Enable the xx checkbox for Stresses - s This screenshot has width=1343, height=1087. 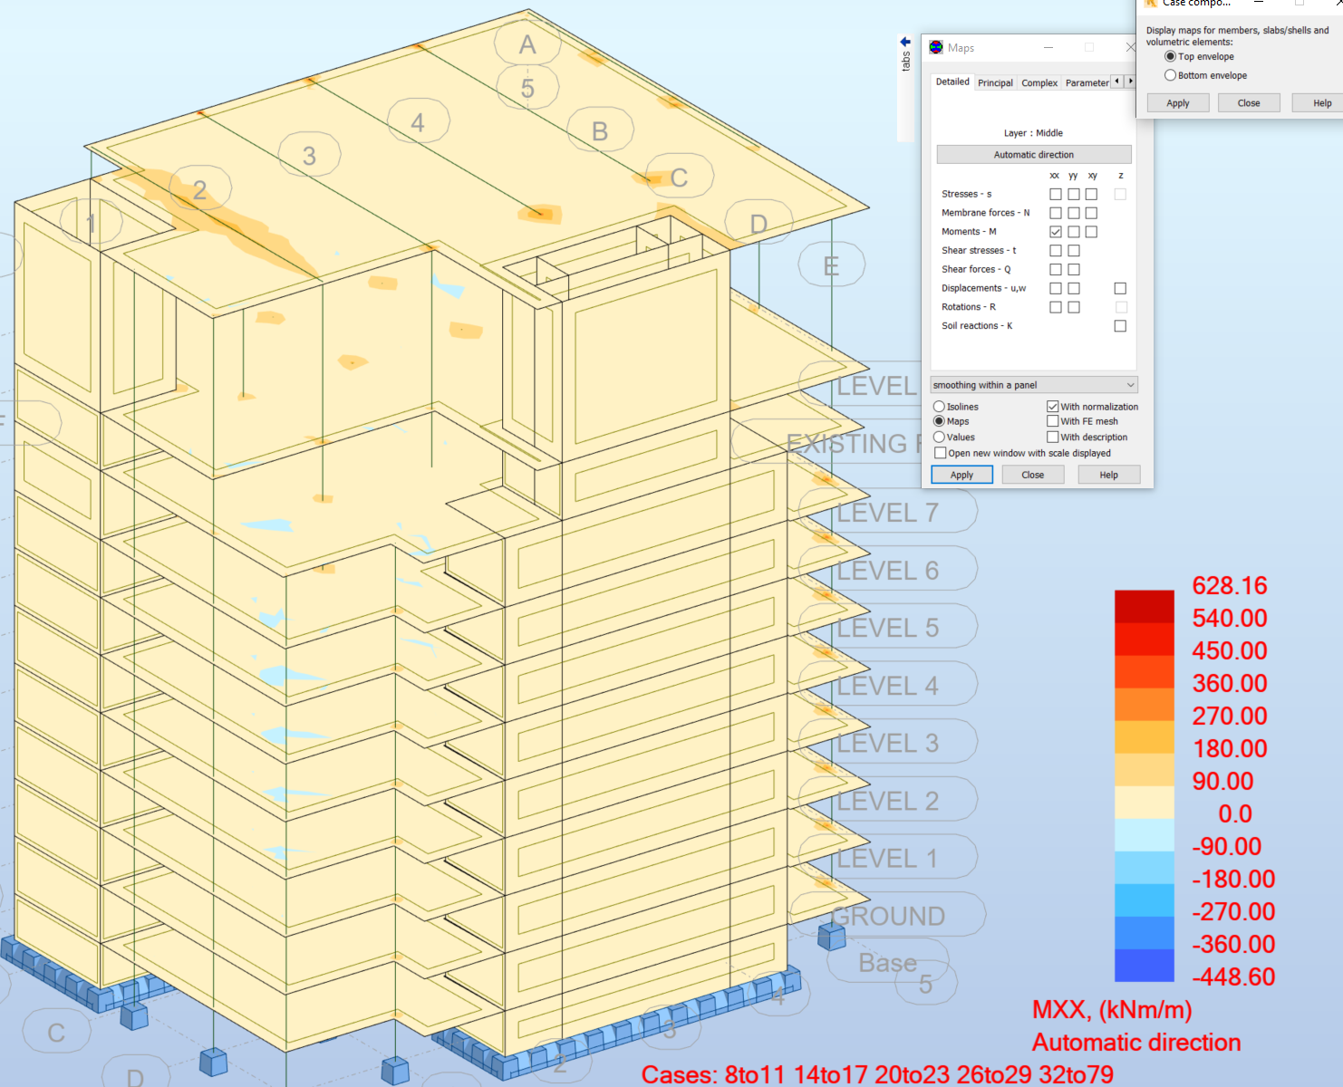click(1055, 193)
